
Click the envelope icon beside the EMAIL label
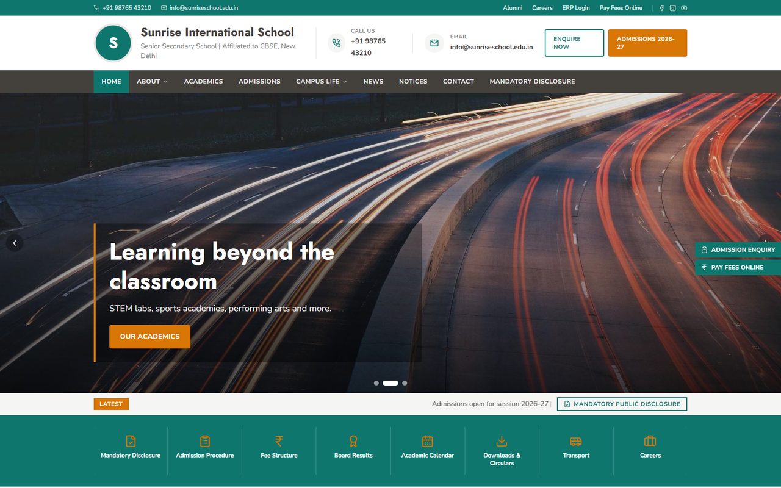pos(434,43)
